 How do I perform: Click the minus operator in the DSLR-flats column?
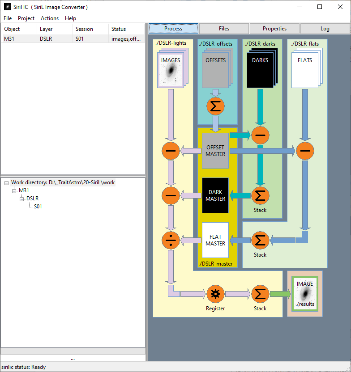tap(305, 151)
